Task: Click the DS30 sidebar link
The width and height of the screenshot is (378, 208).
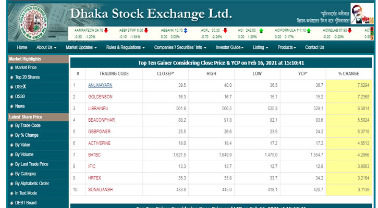Action: click(x=20, y=96)
